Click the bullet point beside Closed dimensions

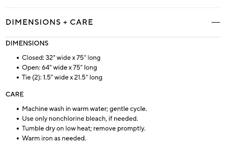(18, 58)
